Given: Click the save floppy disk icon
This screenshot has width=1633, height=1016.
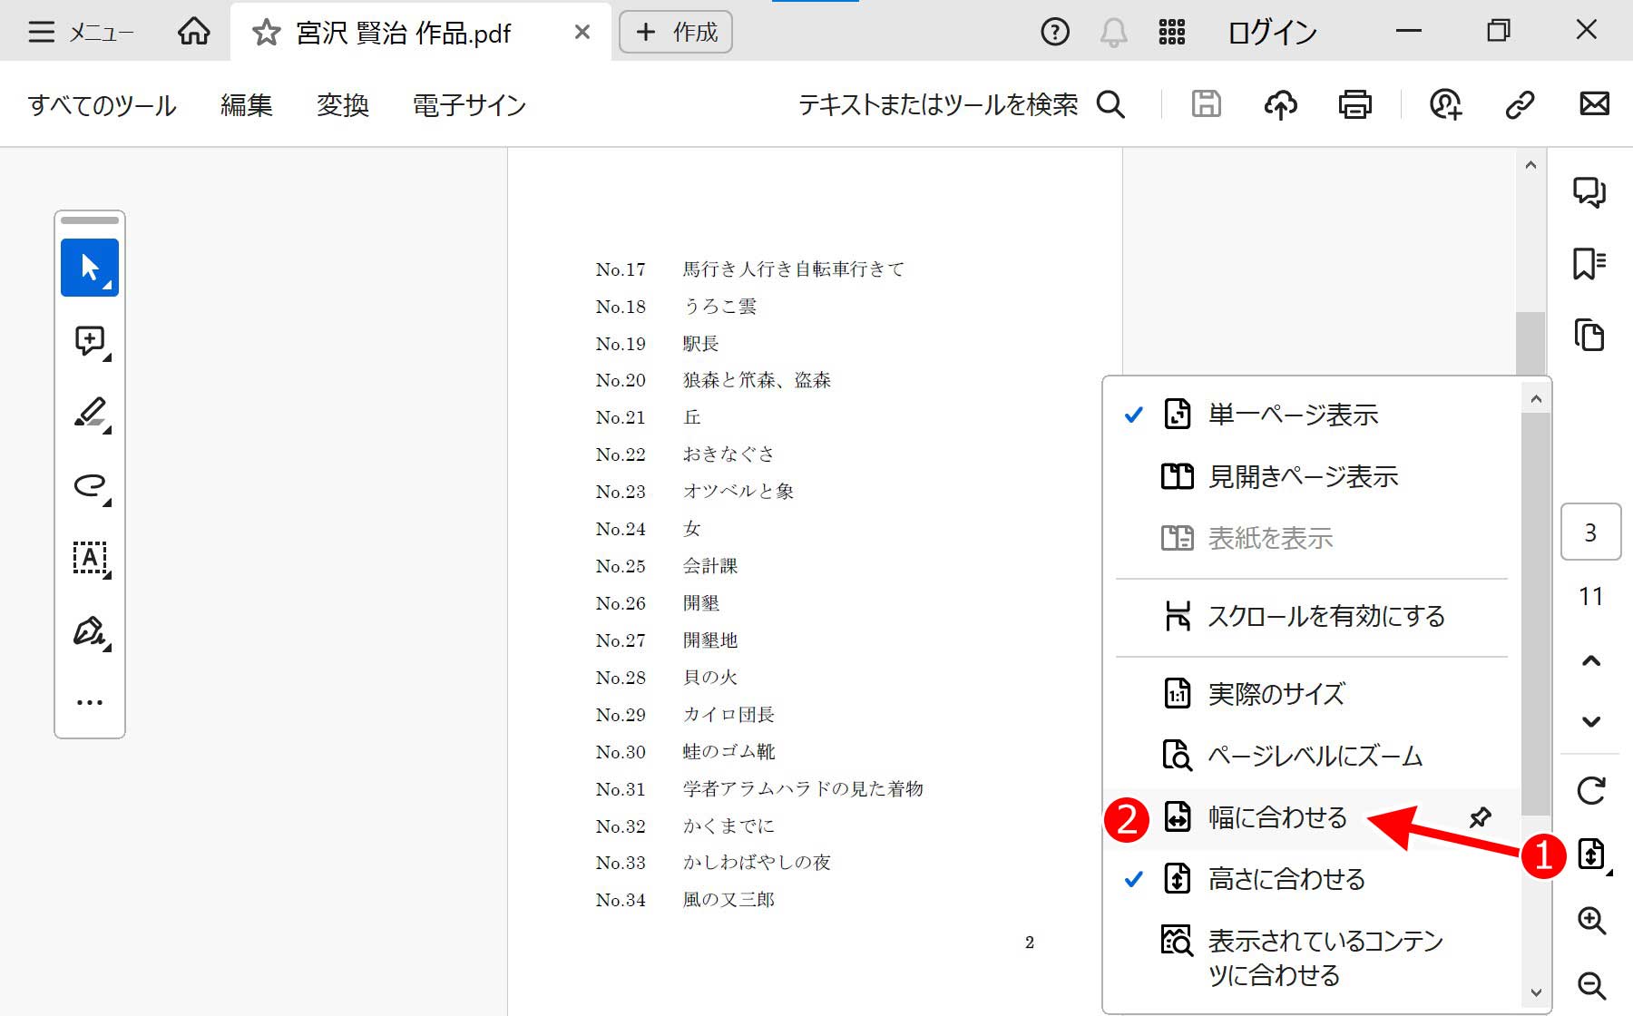Looking at the screenshot, I should [x=1206, y=104].
